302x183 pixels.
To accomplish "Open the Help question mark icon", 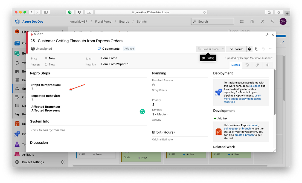I will 262,21.
